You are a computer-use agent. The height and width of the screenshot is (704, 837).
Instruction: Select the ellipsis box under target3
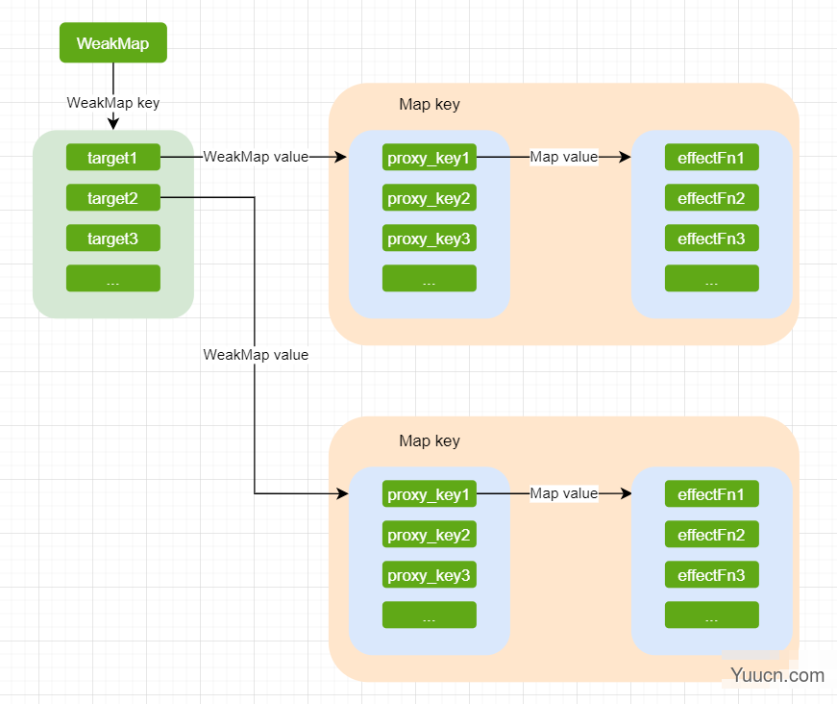point(112,279)
